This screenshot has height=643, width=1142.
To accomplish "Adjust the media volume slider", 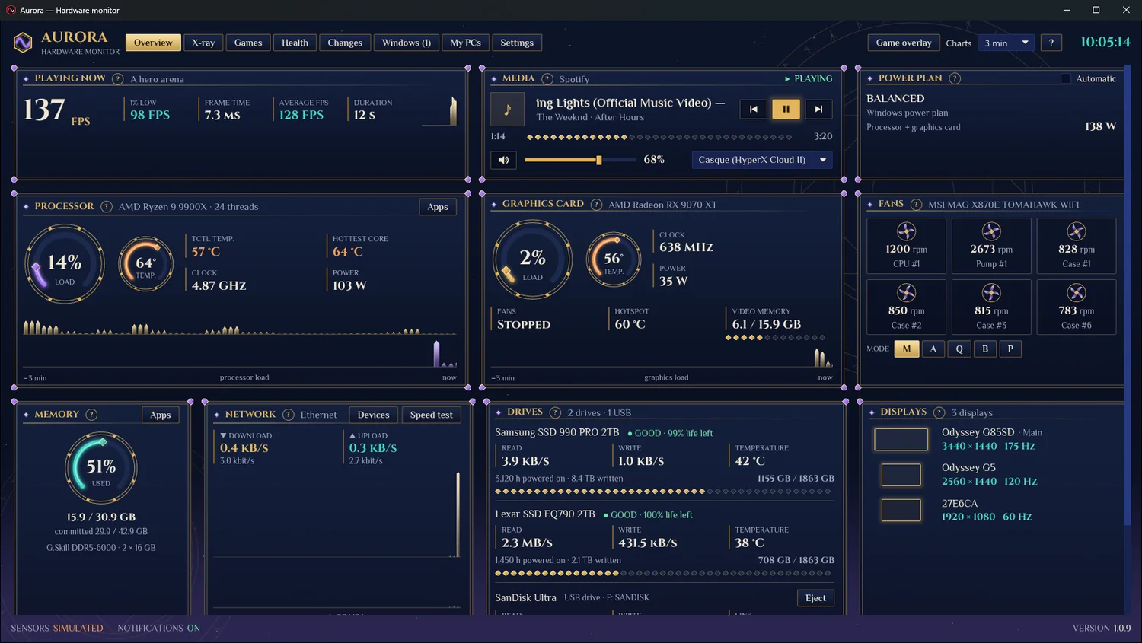I will [x=580, y=160].
